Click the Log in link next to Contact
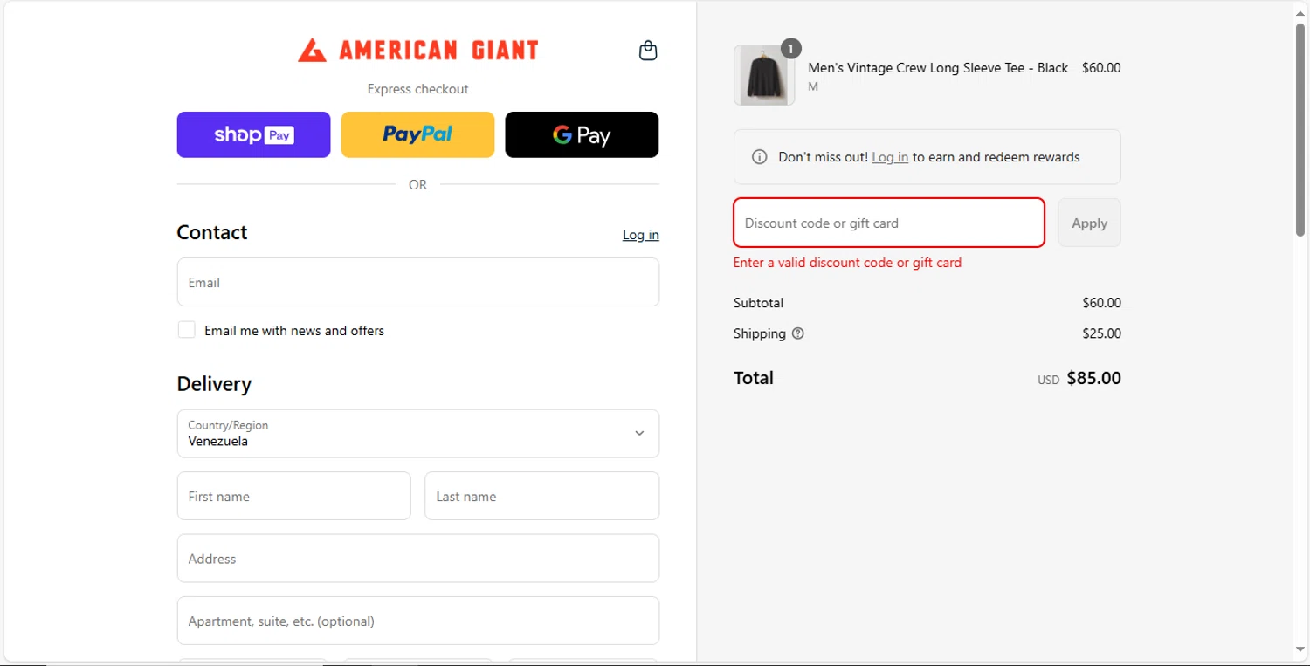 click(640, 235)
